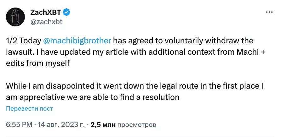
Task: Click the line edits from myself
Action: (x=38, y=63)
